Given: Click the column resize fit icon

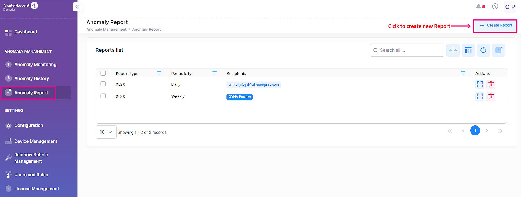Looking at the screenshot, I should [453, 50].
